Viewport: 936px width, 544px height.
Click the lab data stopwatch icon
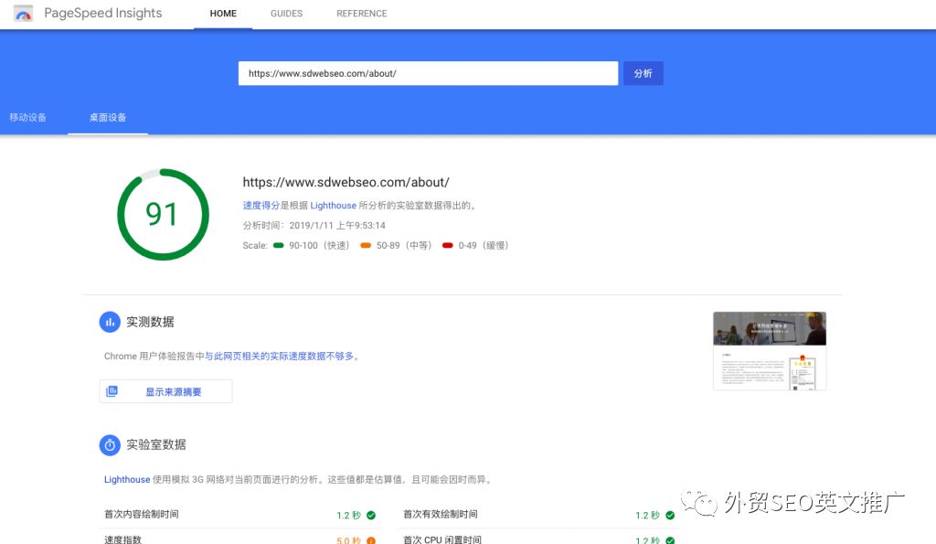coord(110,444)
